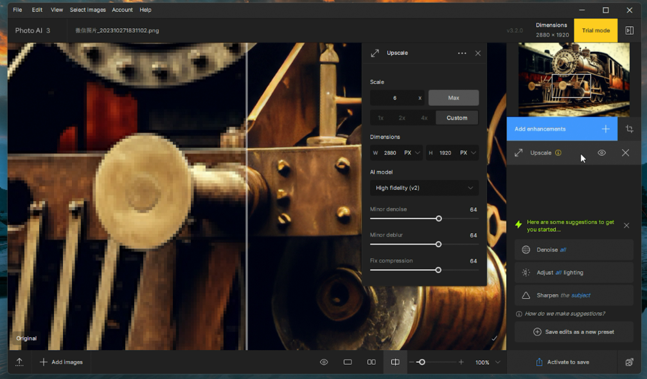The width and height of the screenshot is (647, 379).
Task: Click the crop tool icon
Action: (629, 129)
